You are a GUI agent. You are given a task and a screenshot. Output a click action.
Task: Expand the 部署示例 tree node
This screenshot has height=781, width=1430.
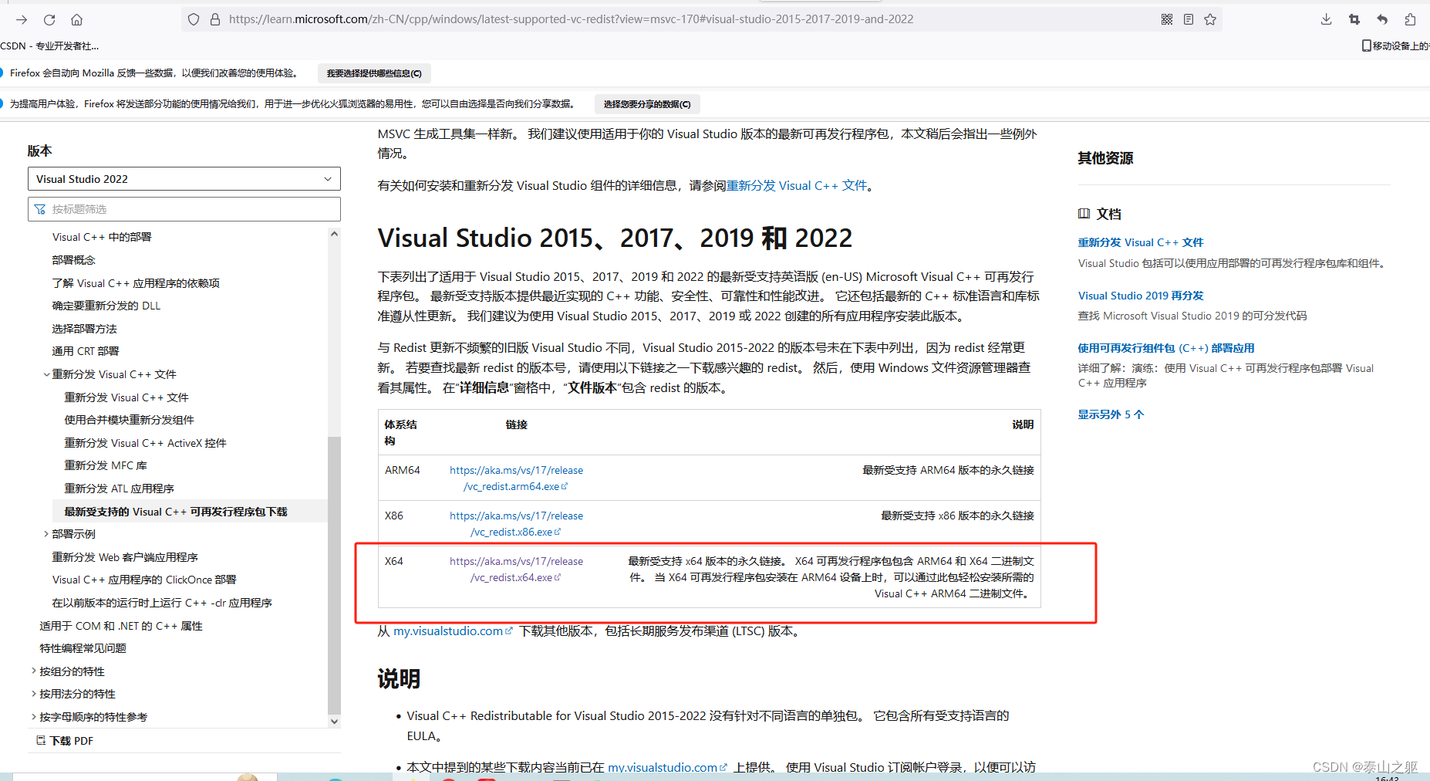pyautogui.click(x=46, y=534)
